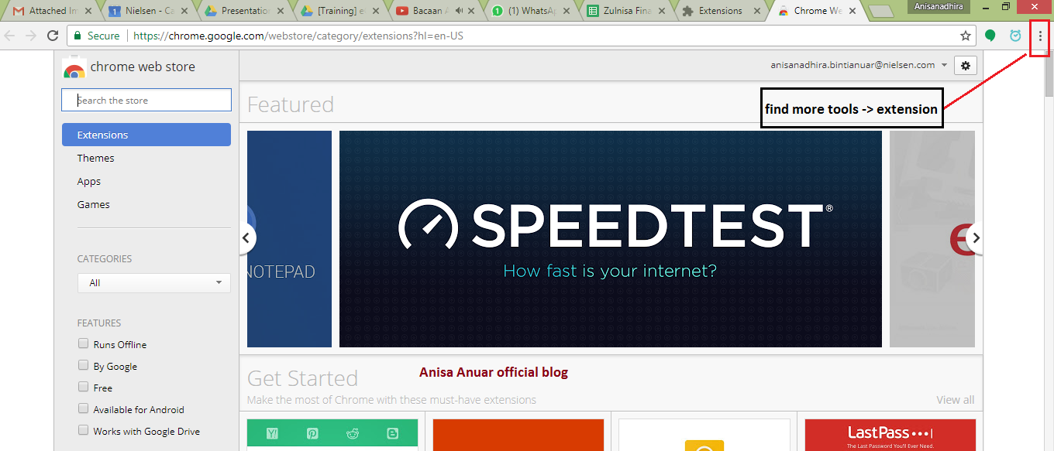
Task: Open the yellow icon extension card
Action: tap(704, 435)
